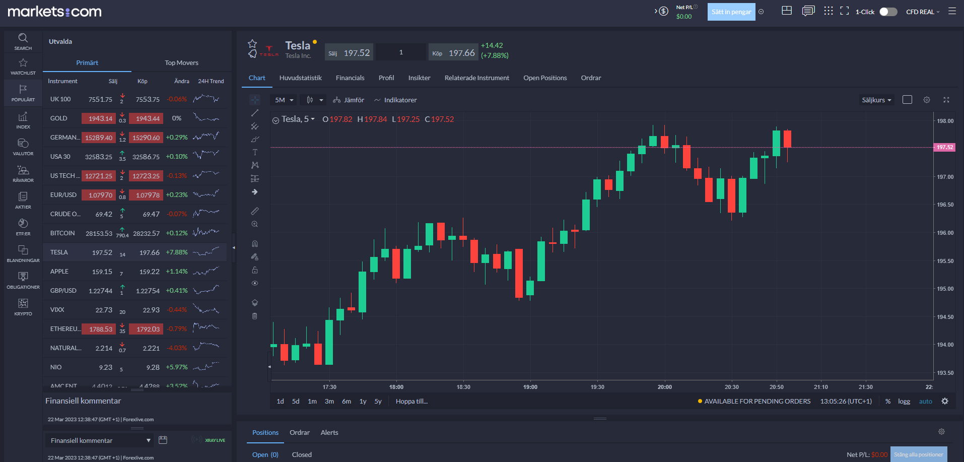The width and height of the screenshot is (964, 462).
Task: Click the Jämför compare button
Action: point(348,100)
